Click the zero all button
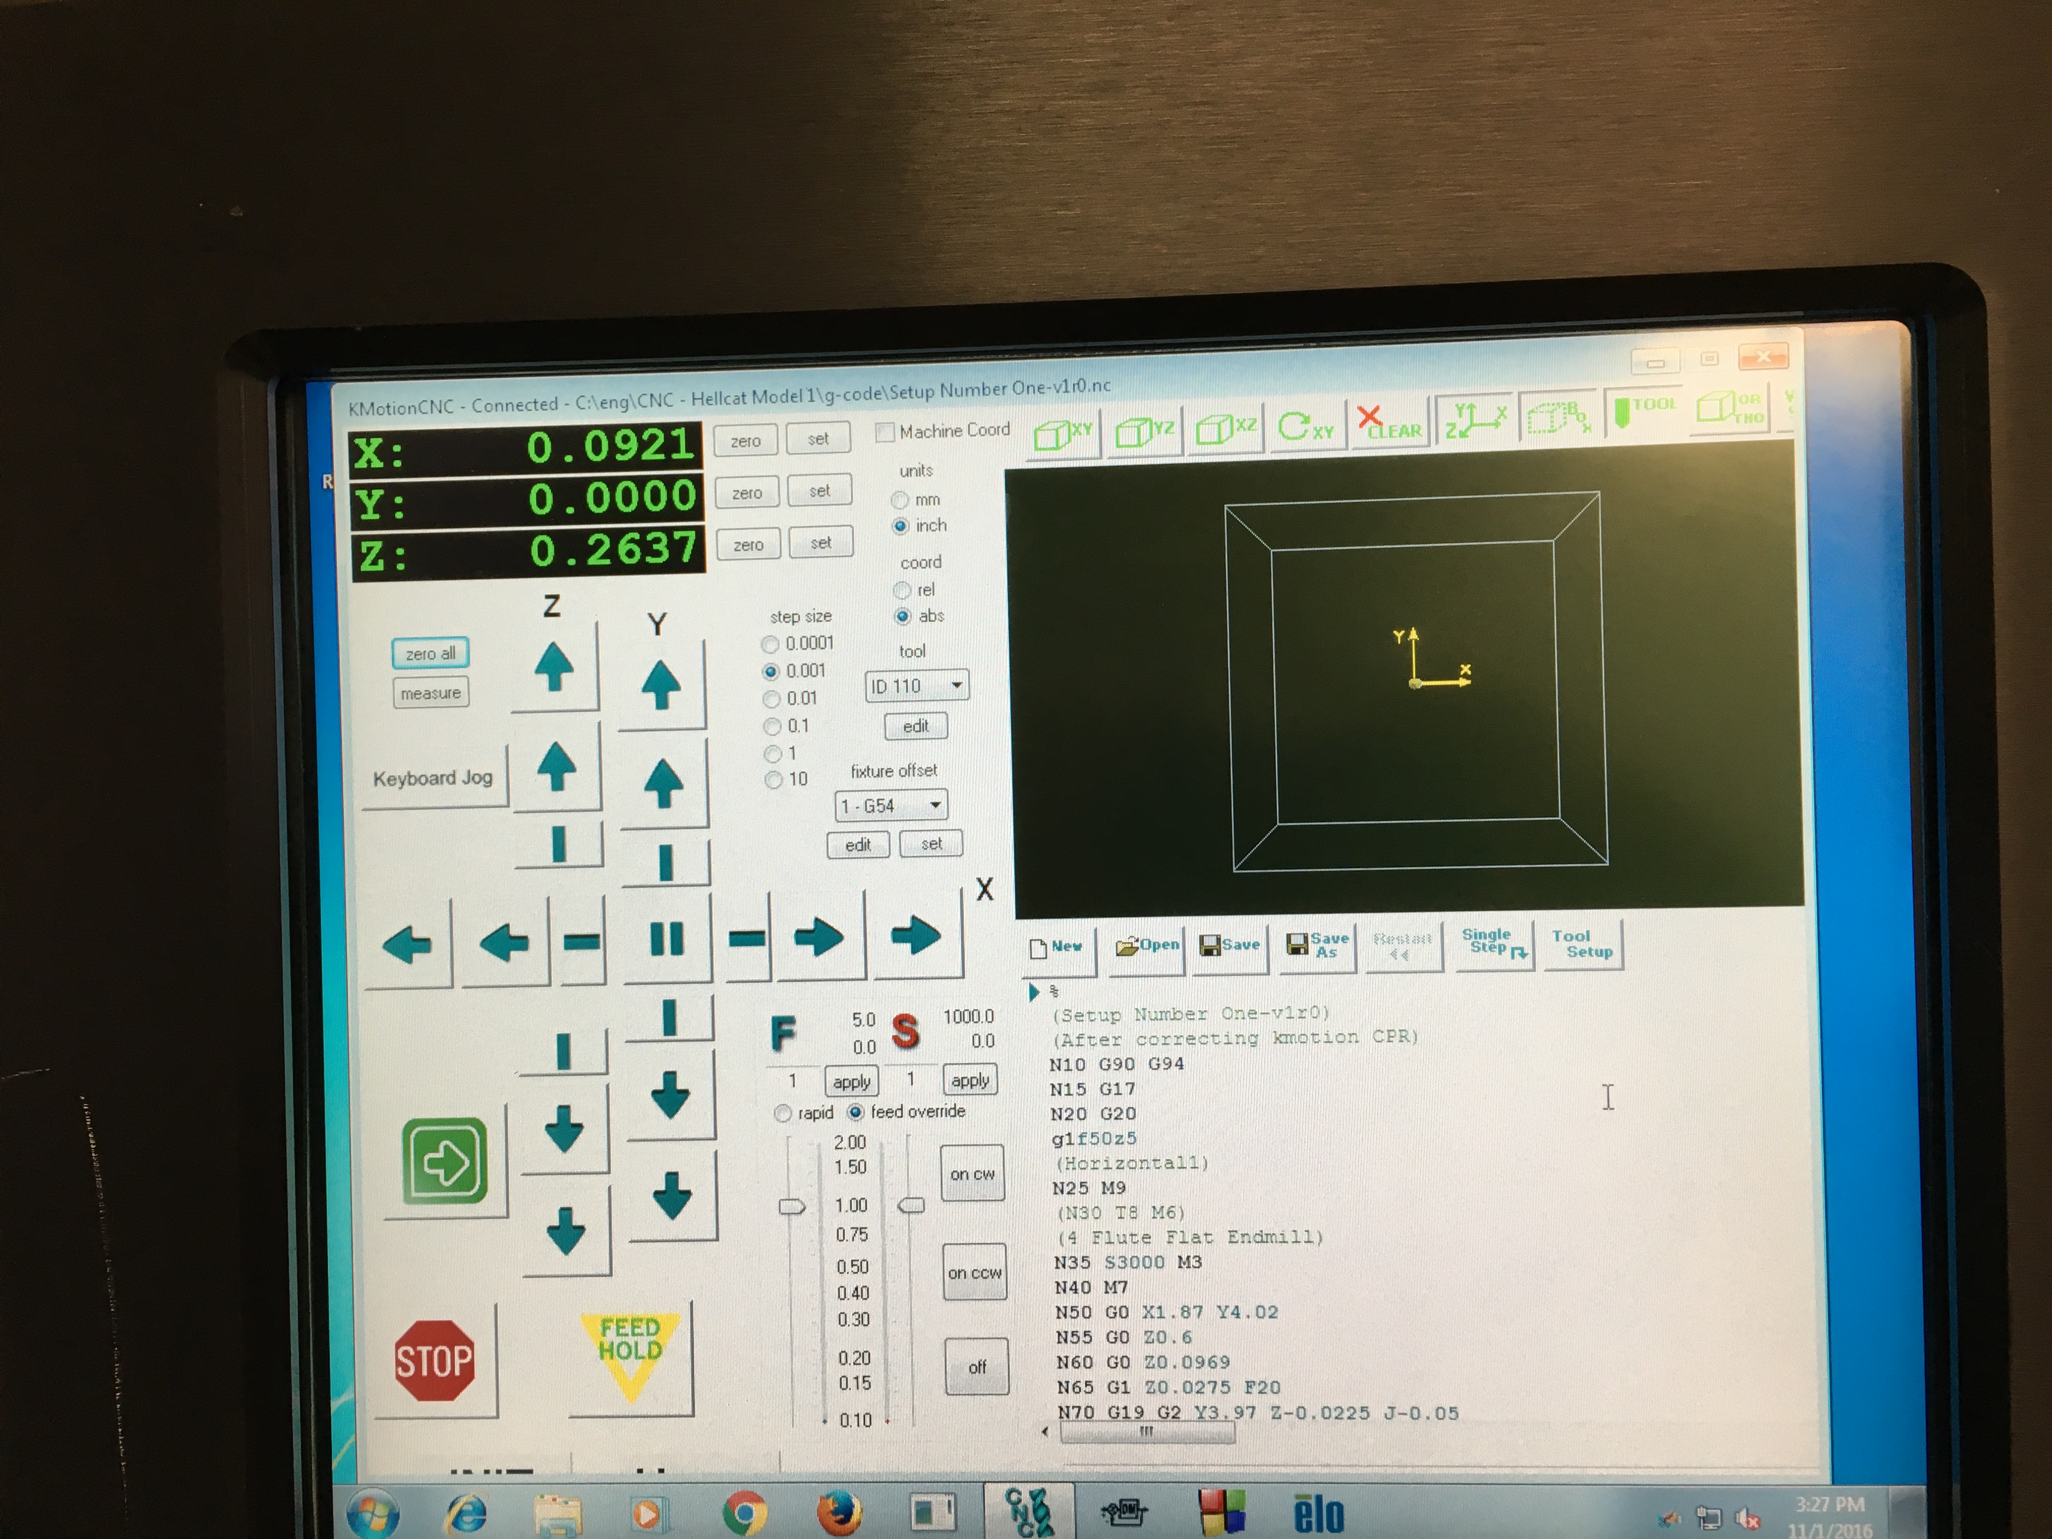The image size is (2052, 1539). (431, 653)
